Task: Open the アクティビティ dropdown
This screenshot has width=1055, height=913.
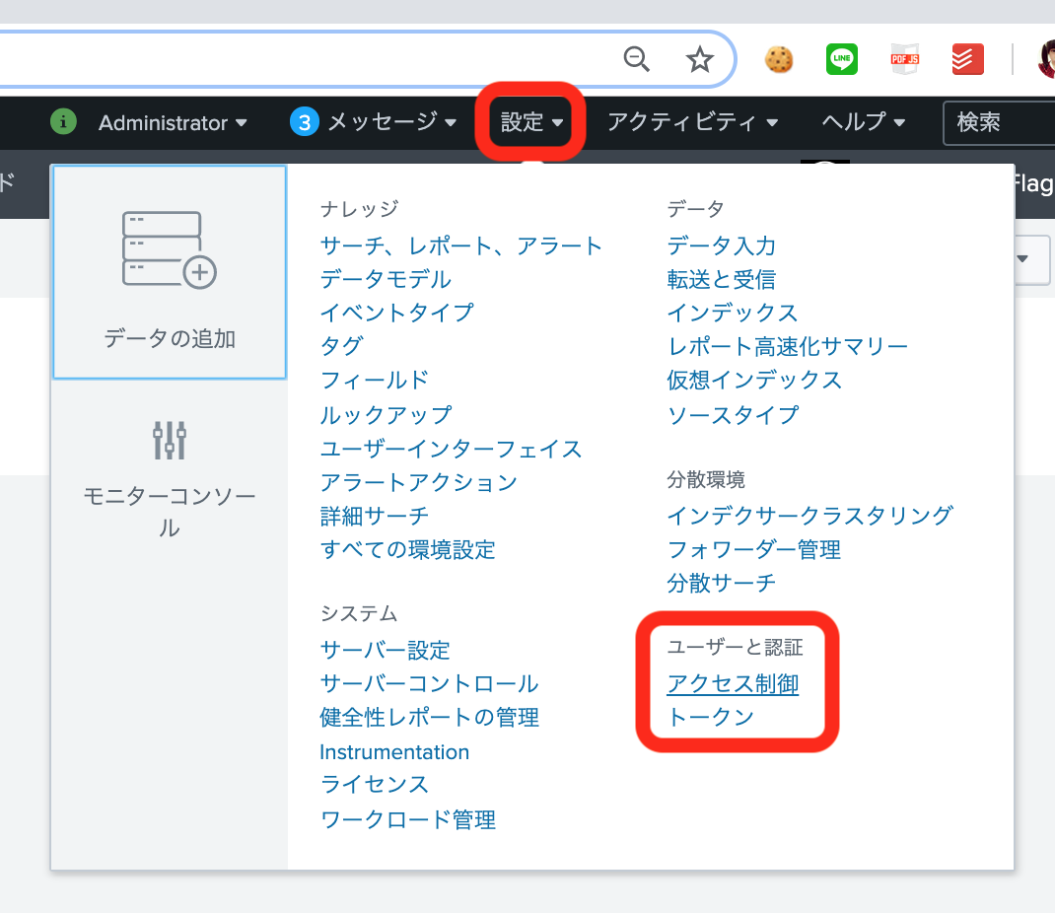Action: pos(692,122)
